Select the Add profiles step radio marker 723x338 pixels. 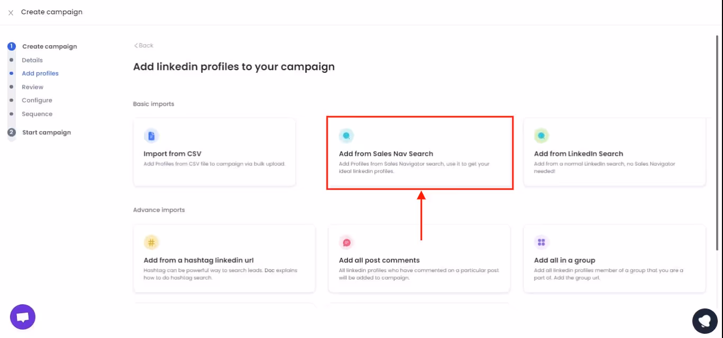click(11, 73)
